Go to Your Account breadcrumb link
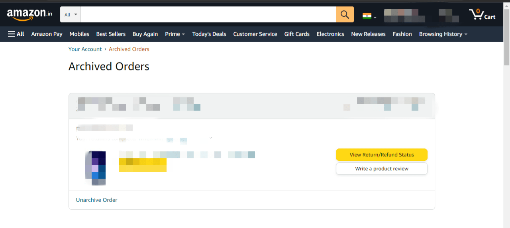Viewport: 510px width, 228px height. tap(85, 49)
